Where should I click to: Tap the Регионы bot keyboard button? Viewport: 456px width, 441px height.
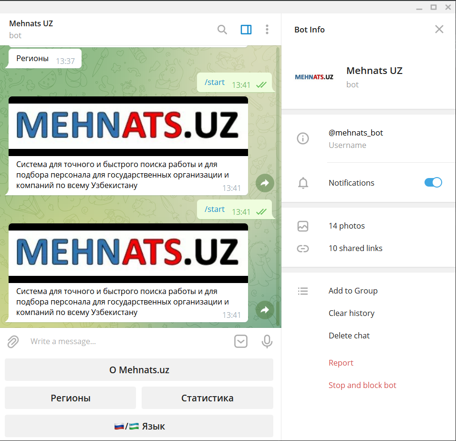71,398
